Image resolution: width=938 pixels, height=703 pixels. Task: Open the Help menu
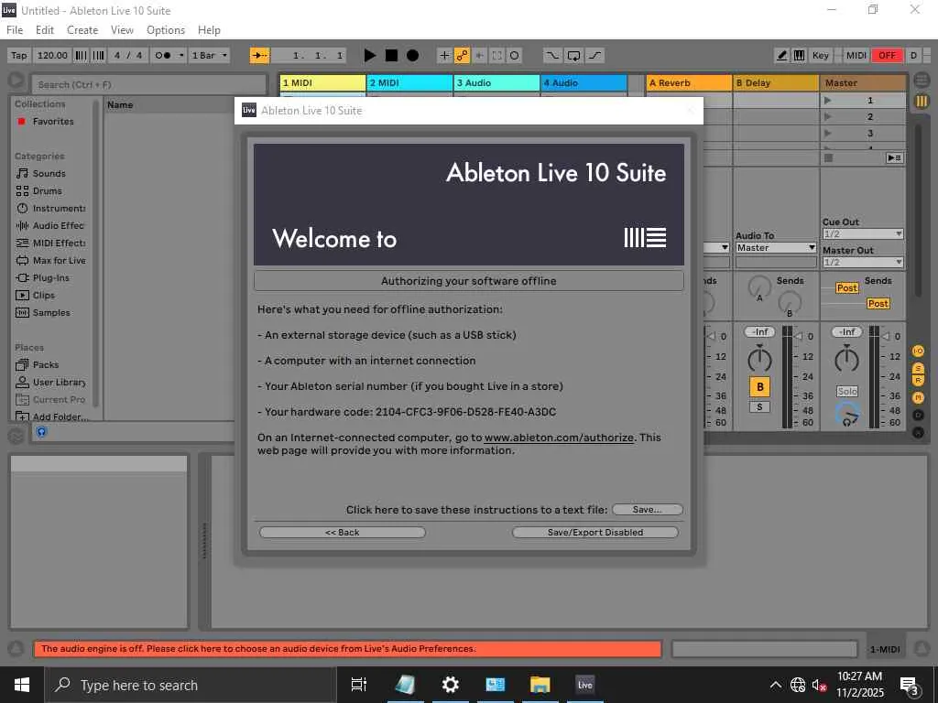(x=209, y=30)
